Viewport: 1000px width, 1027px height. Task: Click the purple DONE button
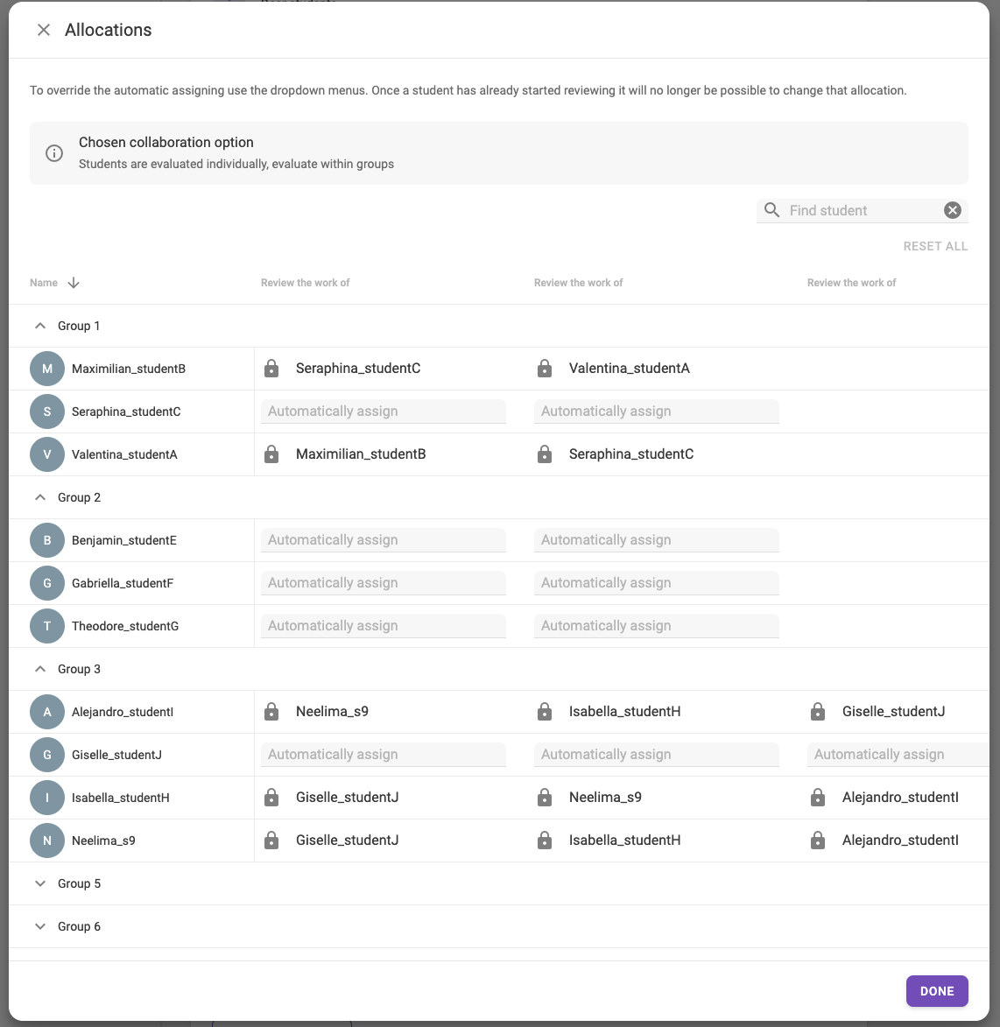point(936,991)
